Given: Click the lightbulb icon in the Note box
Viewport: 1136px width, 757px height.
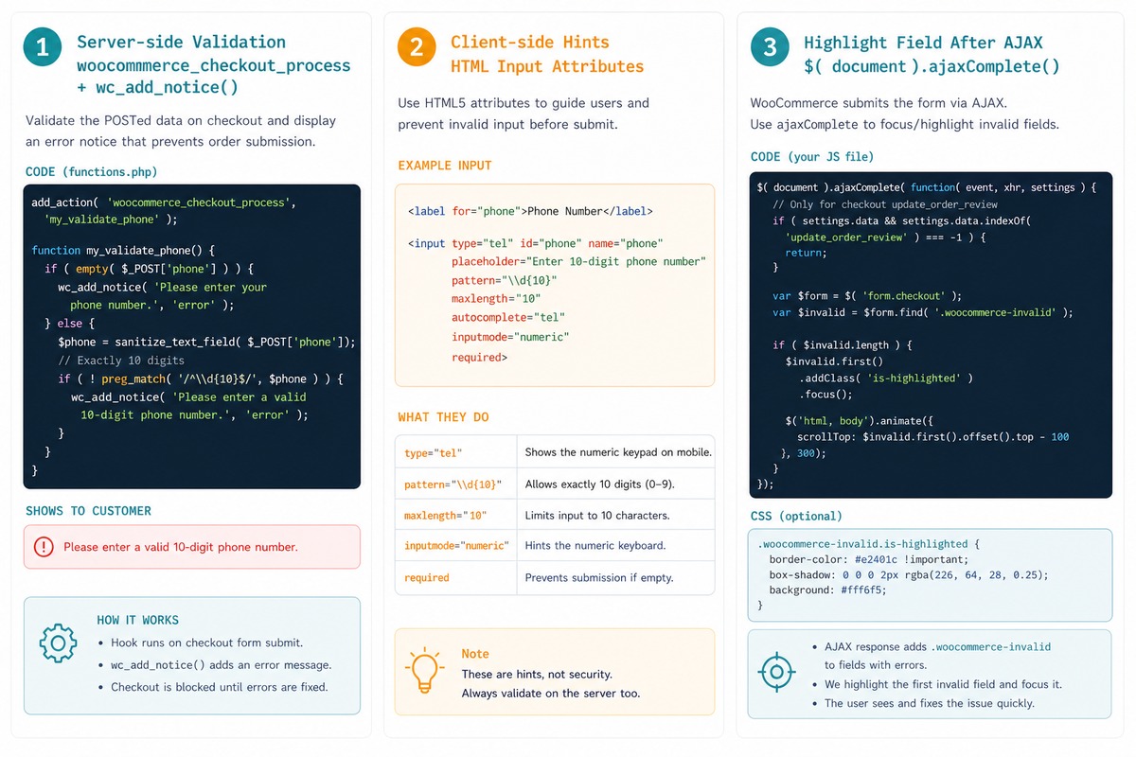Looking at the screenshot, I should [x=425, y=671].
